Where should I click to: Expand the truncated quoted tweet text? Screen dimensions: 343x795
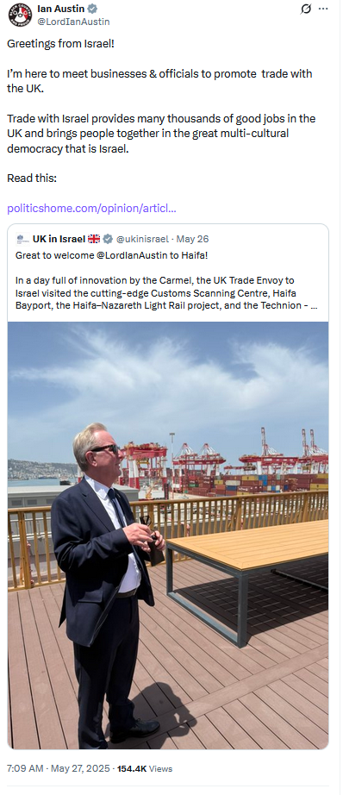tap(313, 306)
